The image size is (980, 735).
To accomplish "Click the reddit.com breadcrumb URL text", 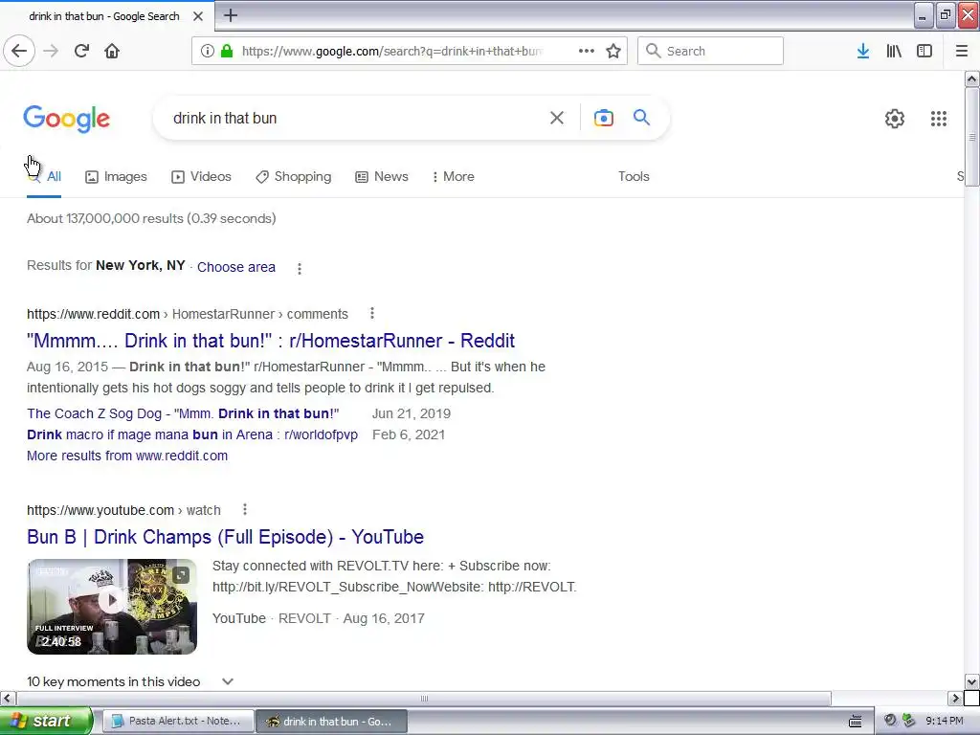I will [x=188, y=314].
